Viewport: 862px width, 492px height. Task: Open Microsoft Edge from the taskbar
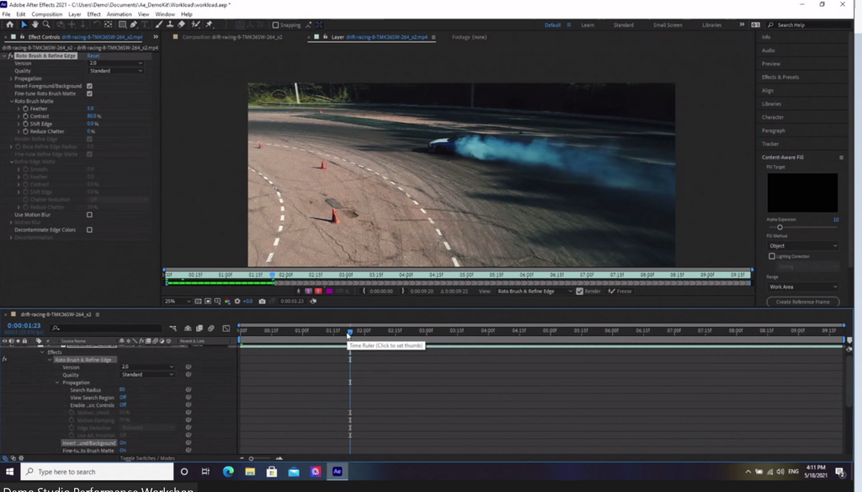pos(228,472)
